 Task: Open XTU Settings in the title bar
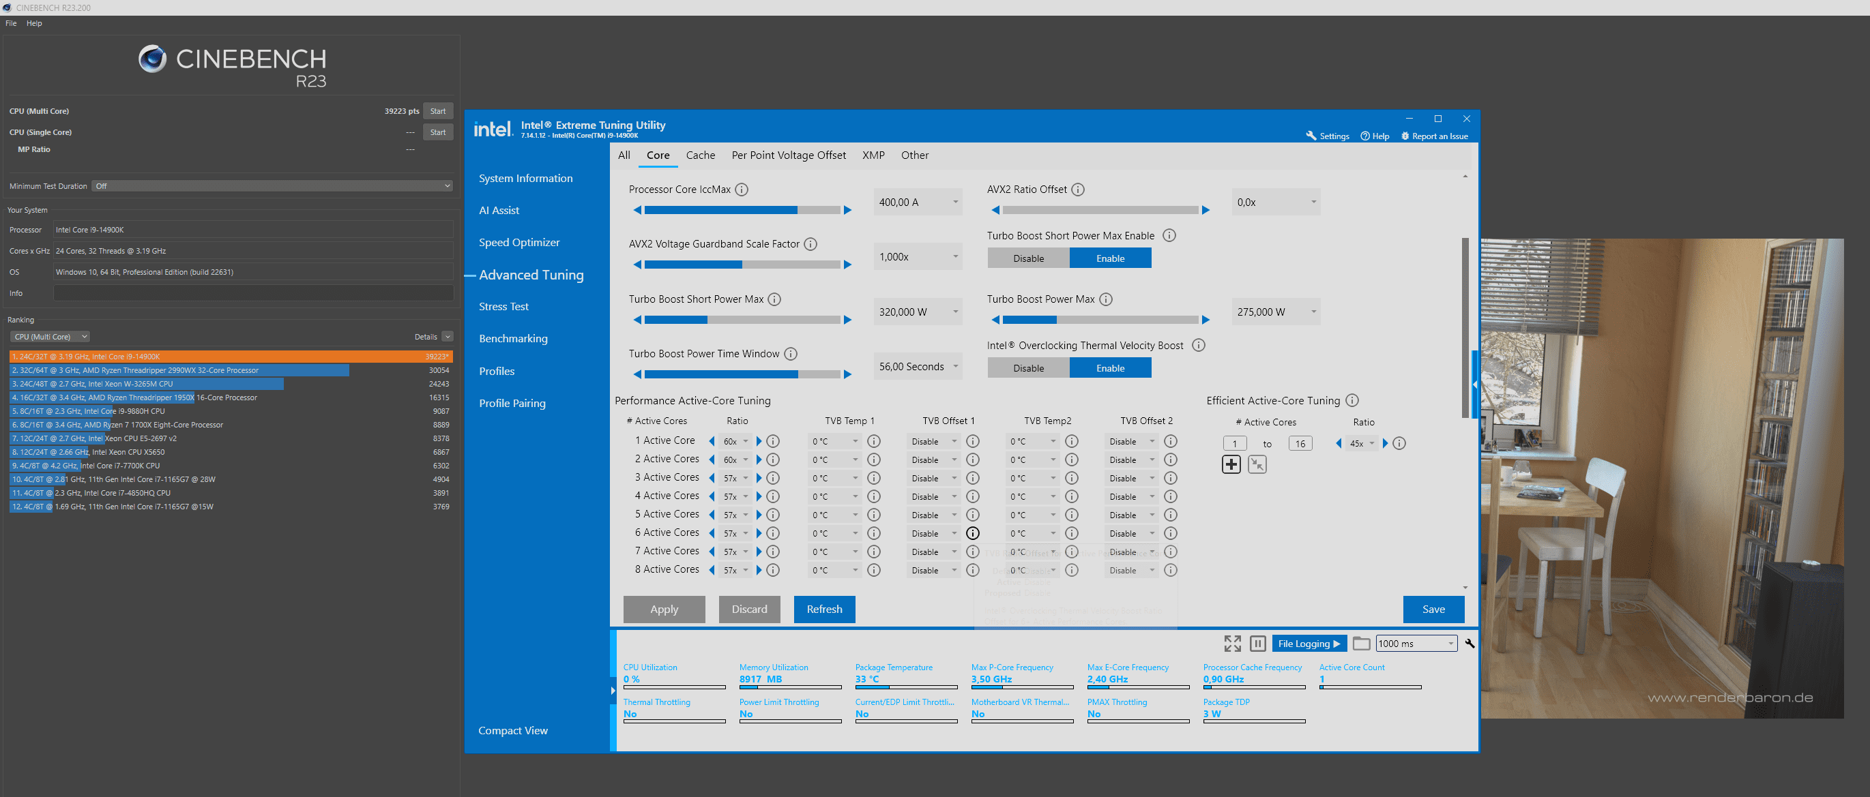pos(1327,136)
